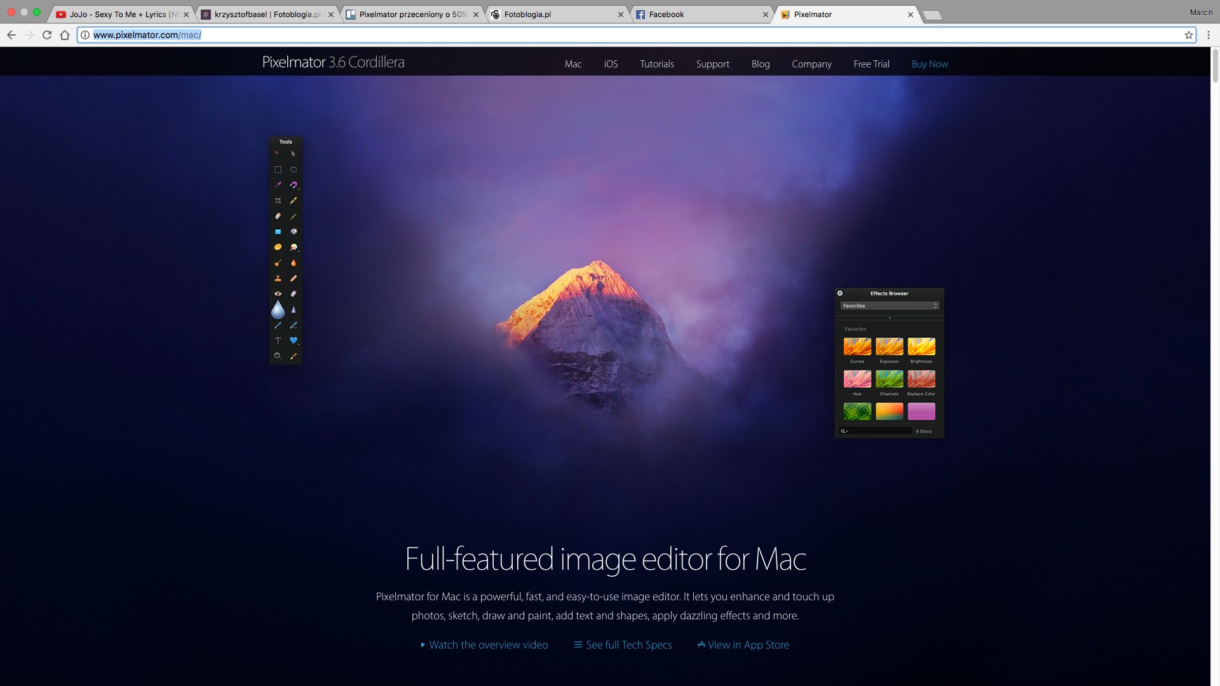Select the Clone Stamp tool

click(278, 278)
